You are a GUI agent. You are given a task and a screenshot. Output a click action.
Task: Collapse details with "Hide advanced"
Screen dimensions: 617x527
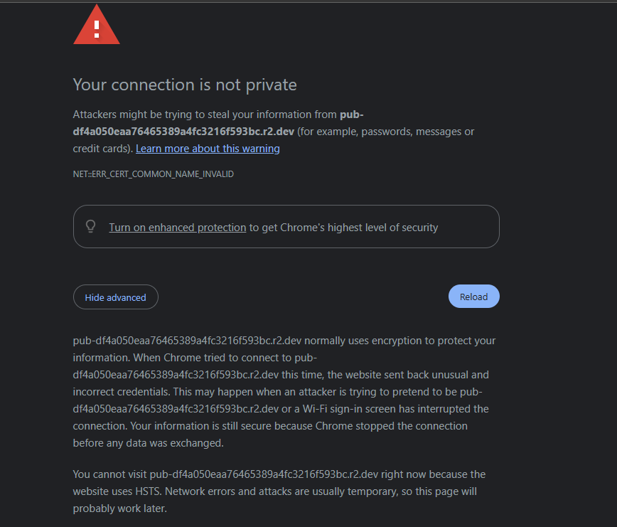click(x=115, y=297)
